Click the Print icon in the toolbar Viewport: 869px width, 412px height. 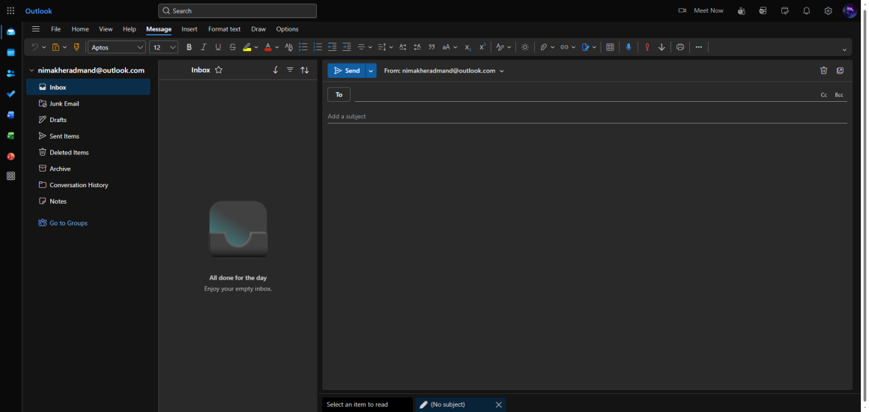point(680,47)
